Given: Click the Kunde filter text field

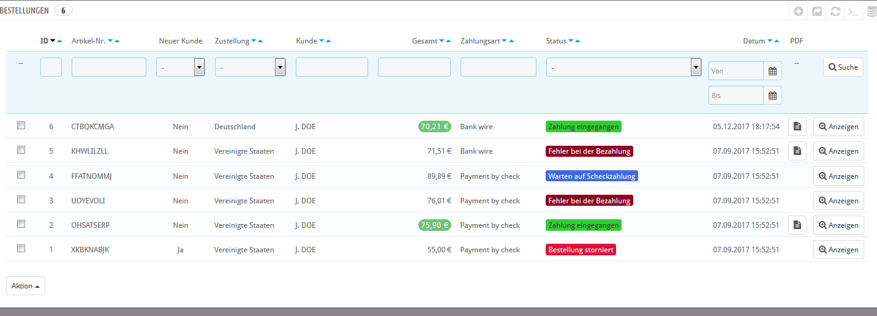Looking at the screenshot, I should pos(331,67).
